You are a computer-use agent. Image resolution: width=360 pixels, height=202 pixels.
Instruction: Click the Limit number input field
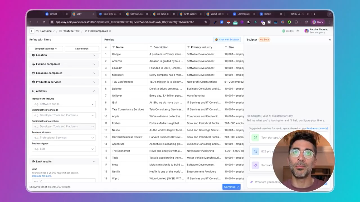point(64,181)
